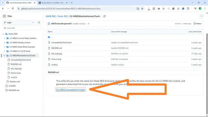208x117 pixels.
Task: Click install app icon in address bar
Action: click(138, 9)
